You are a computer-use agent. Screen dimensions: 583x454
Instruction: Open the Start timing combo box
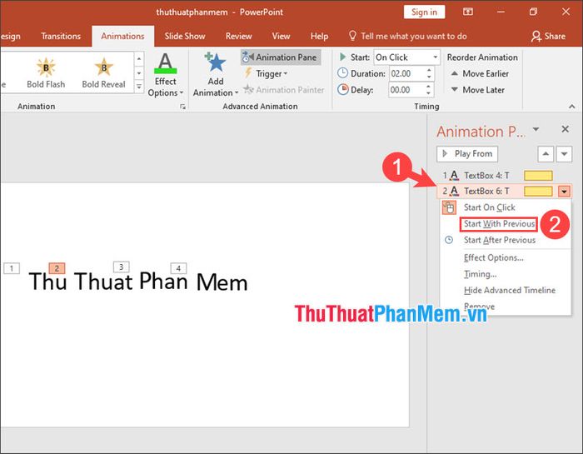coord(406,57)
